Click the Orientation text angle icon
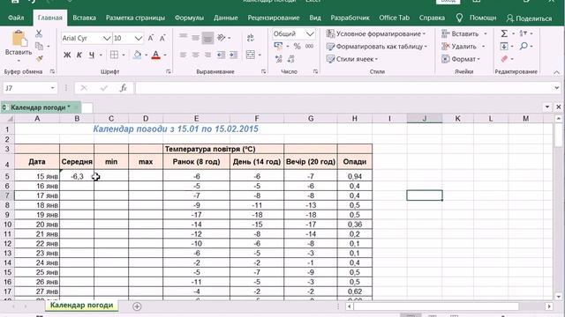This screenshot has width=565, height=317. coord(222,37)
